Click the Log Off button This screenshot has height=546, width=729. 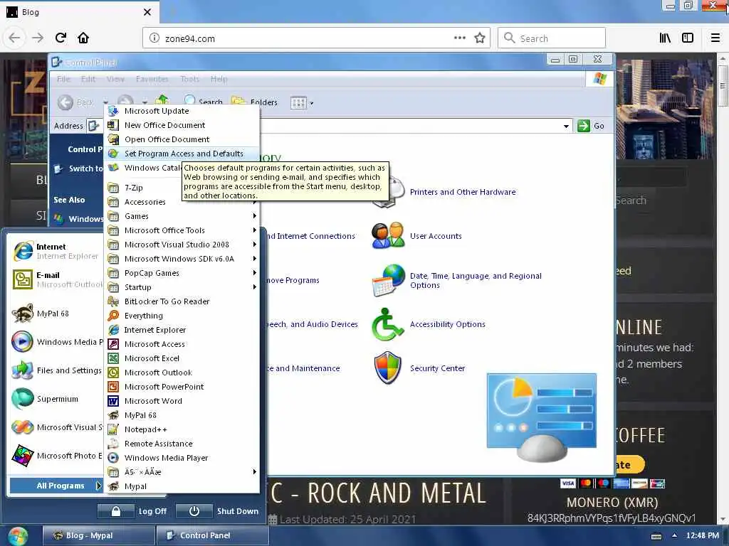click(132, 511)
